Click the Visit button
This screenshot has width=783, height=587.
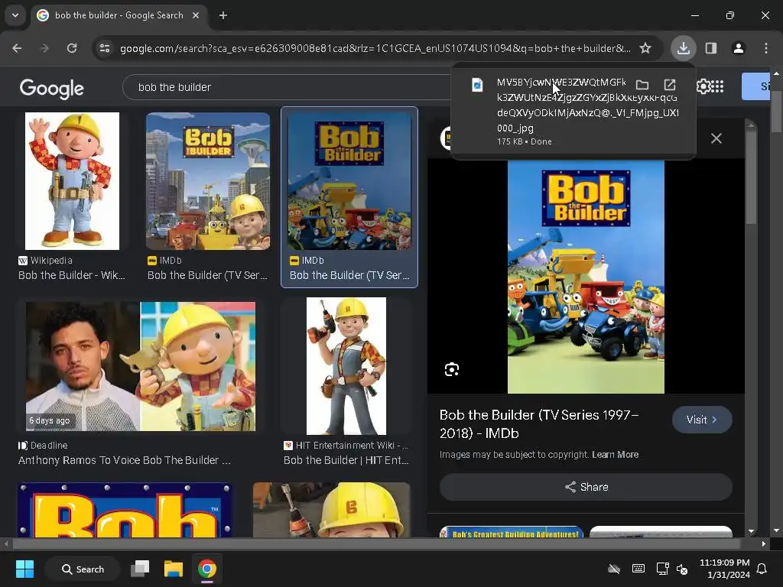[x=702, y=420]
